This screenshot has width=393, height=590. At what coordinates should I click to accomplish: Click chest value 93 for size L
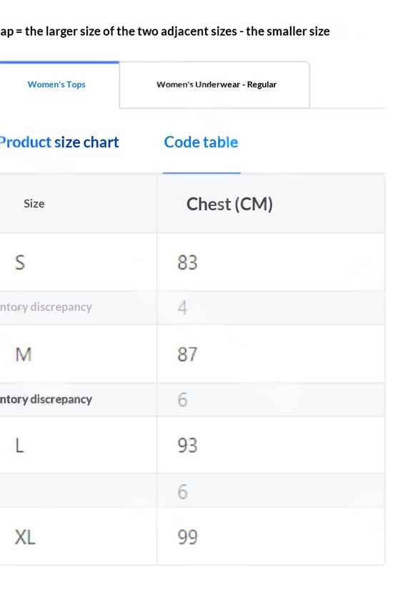coord(187,446)
